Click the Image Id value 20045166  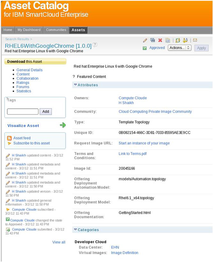[127, 168]
